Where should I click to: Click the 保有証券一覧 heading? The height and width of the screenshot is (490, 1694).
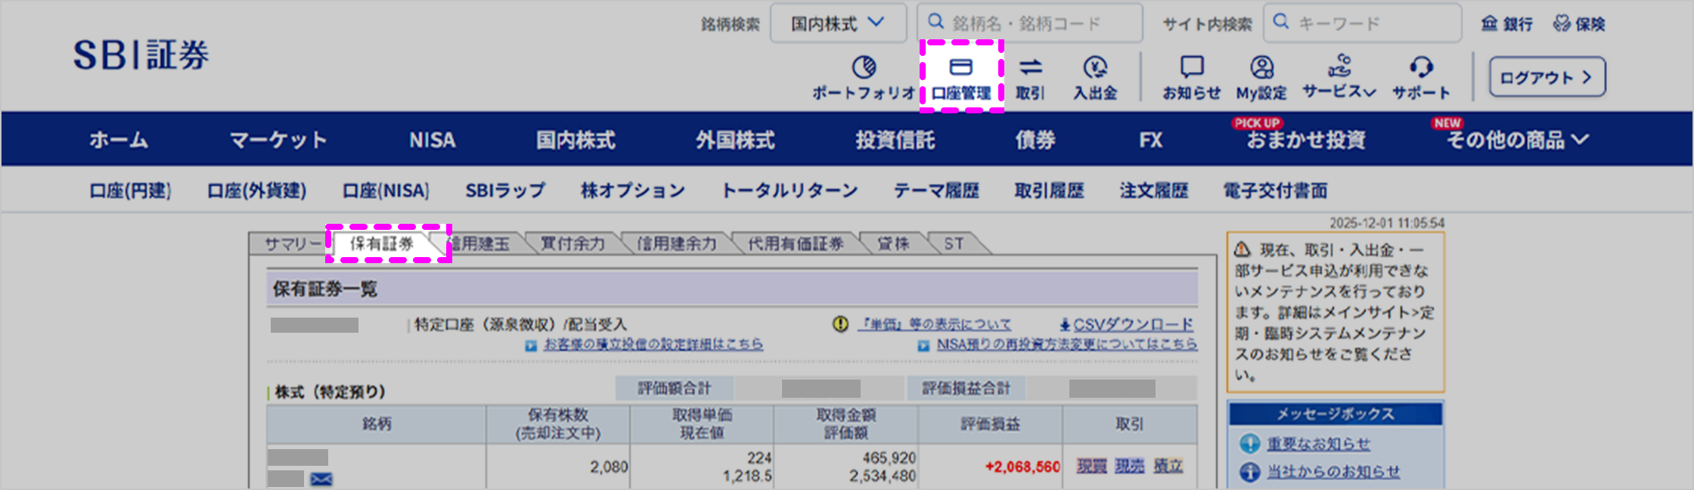click(325, 289)
